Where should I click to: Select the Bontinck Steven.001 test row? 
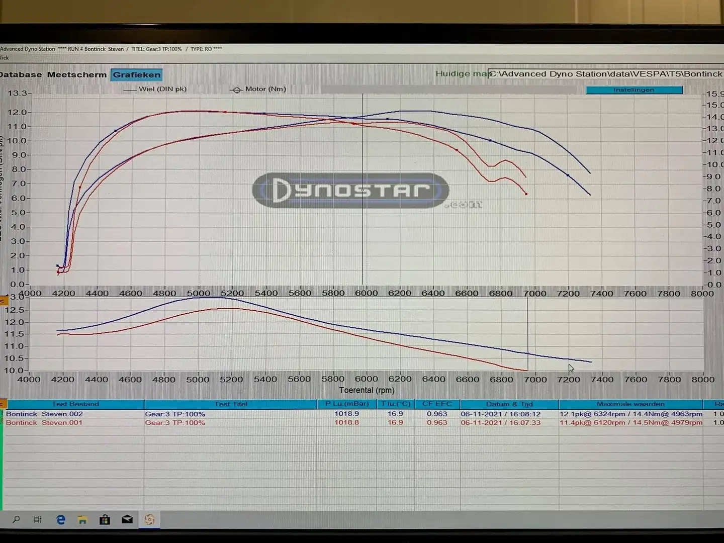[44, 423]
